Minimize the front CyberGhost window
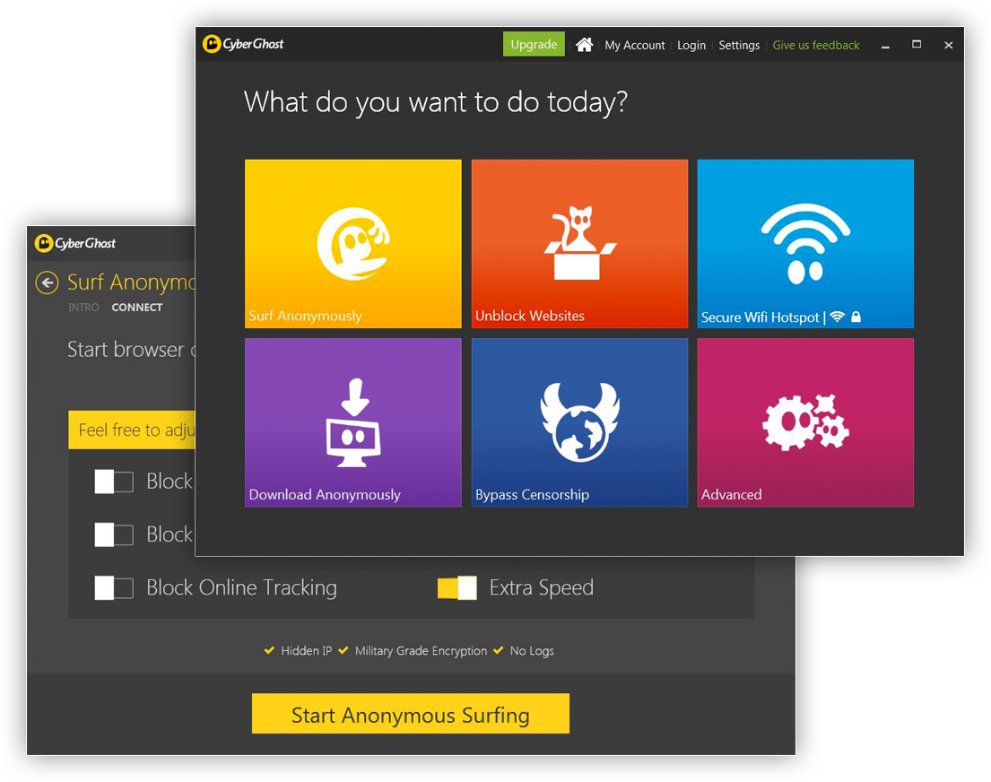The height and width of the screenshot is (782, 991). [x=885, y=46]
